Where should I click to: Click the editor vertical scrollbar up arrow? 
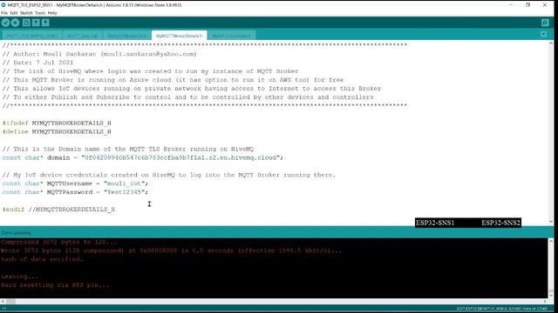click(x=551, y=43)
